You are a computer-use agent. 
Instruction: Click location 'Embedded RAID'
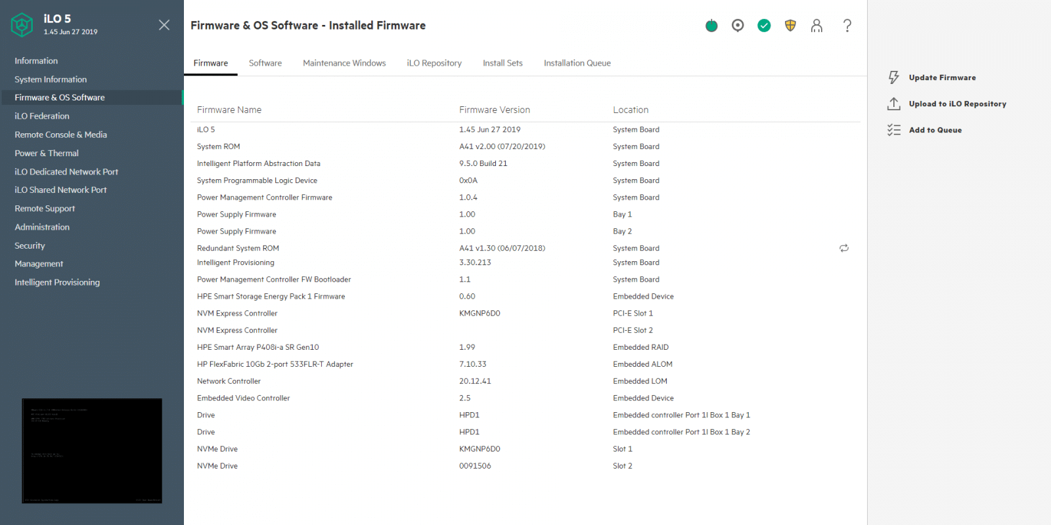click(x=640, y=347)
